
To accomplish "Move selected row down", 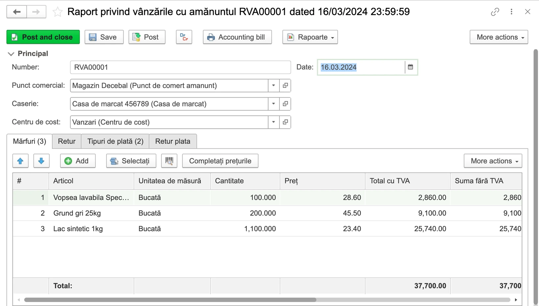I will [x=41, y=161].
